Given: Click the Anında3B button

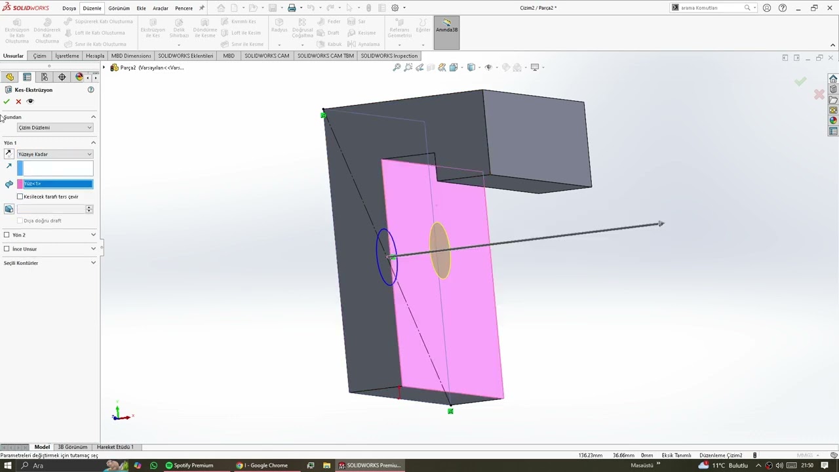Looking at the screenshot, I should tap(447, 32).
